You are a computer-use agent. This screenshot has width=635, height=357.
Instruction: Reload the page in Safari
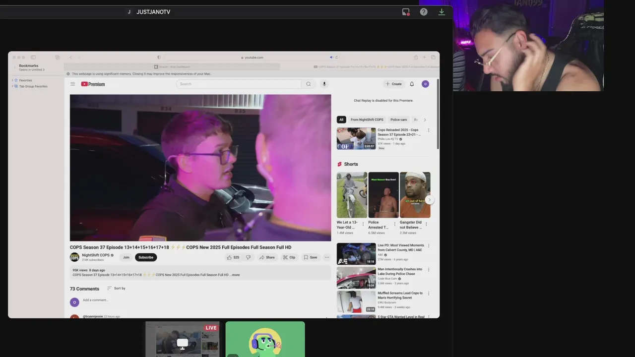tap(337, 58)
